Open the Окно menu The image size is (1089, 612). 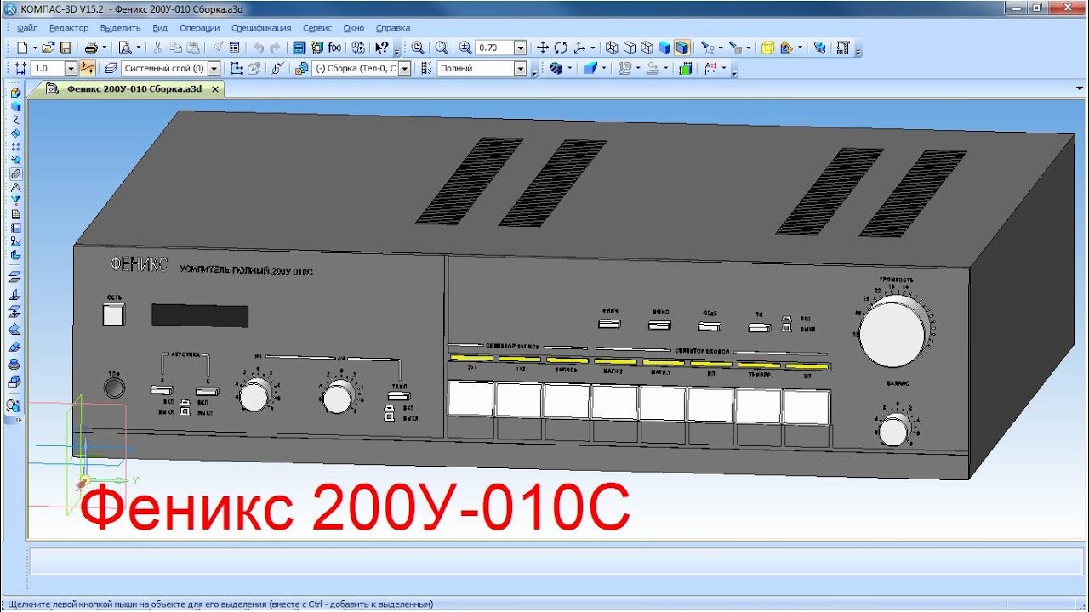pos(354,28)
